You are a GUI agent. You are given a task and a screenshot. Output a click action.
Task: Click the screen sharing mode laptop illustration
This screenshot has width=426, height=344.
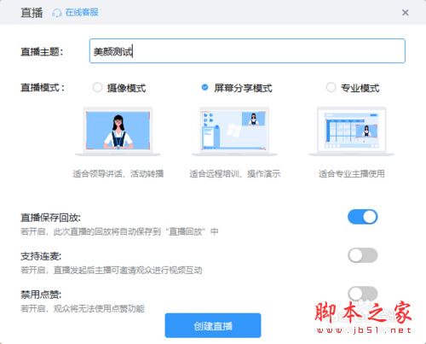coord(234,131)
